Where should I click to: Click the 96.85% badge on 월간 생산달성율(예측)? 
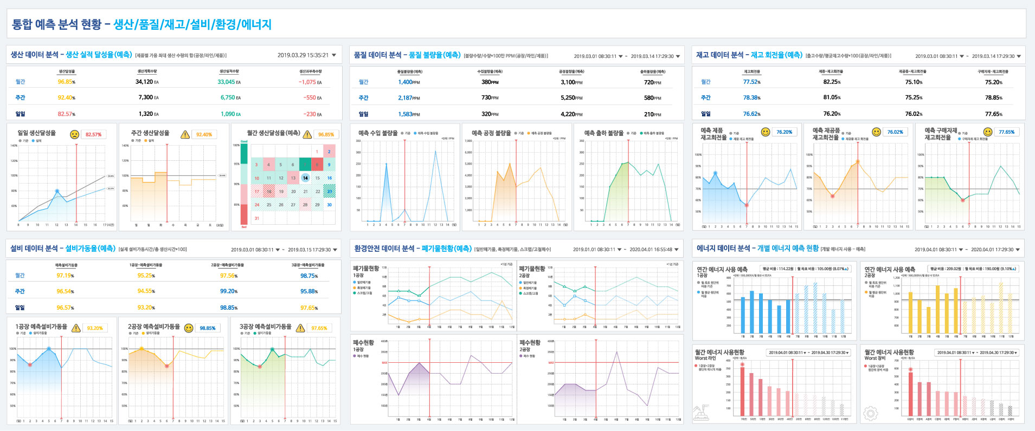[x=326, y=135]
